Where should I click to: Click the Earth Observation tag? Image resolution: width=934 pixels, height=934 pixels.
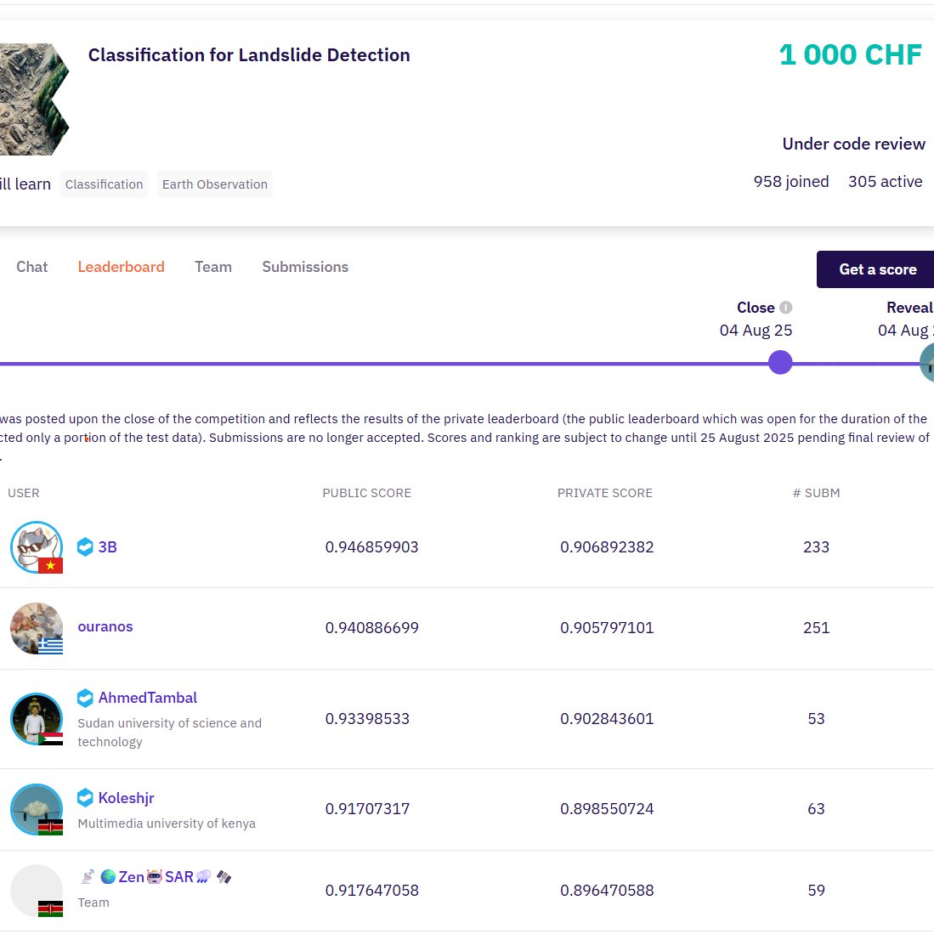click(x=214, y=184)
